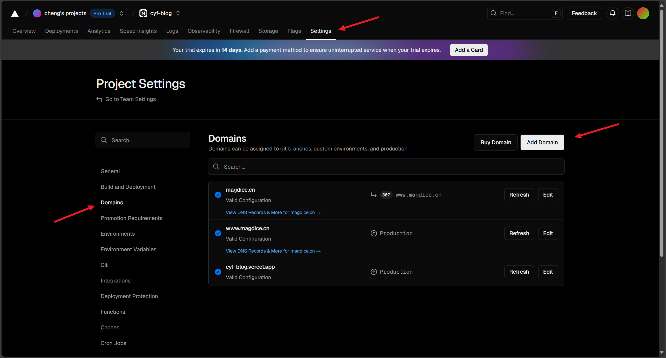The image size is (666, 358).
Task: Open the documentation book icon
Action: click(628, 13)
